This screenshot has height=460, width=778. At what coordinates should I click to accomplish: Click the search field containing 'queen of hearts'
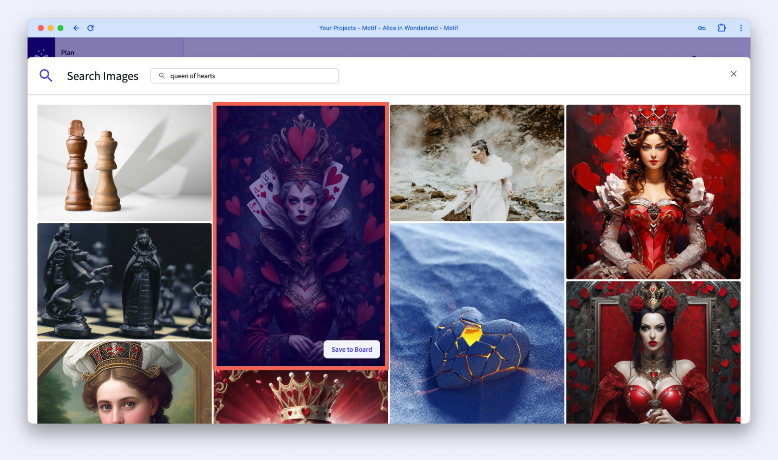click(x=244, y=76)
